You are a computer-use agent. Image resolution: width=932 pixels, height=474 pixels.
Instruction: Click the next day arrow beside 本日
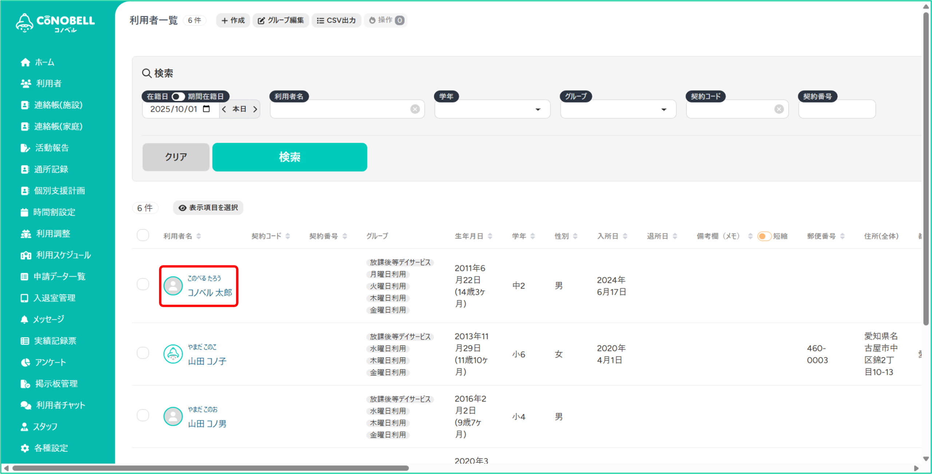click(255, 109)
